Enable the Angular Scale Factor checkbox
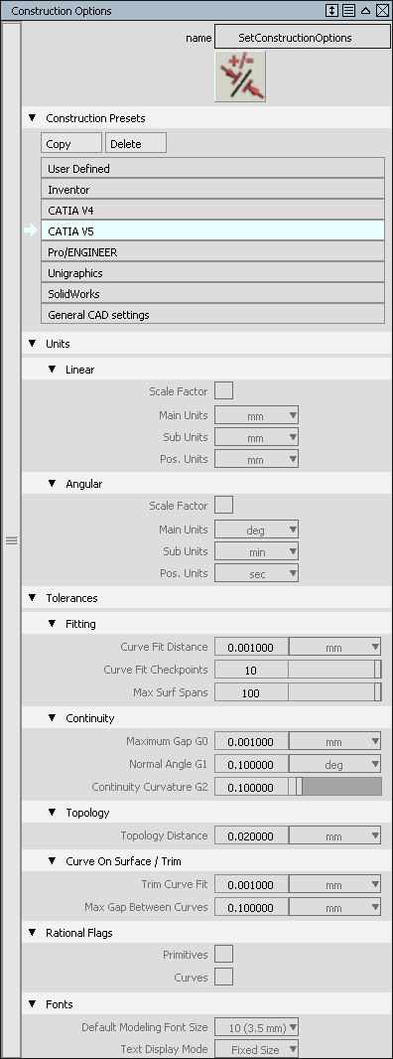 click(223, 506)
